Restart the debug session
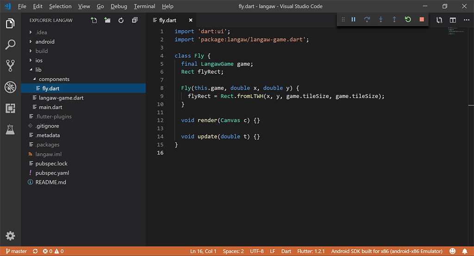 point(408,19)
